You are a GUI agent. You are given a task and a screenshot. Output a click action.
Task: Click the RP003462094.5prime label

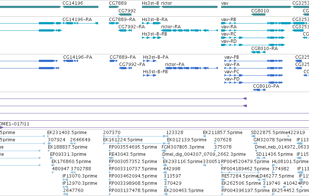click(x=133, y=176)
